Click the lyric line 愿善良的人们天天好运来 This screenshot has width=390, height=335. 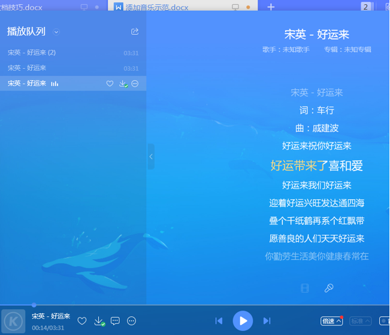(317, 239)
